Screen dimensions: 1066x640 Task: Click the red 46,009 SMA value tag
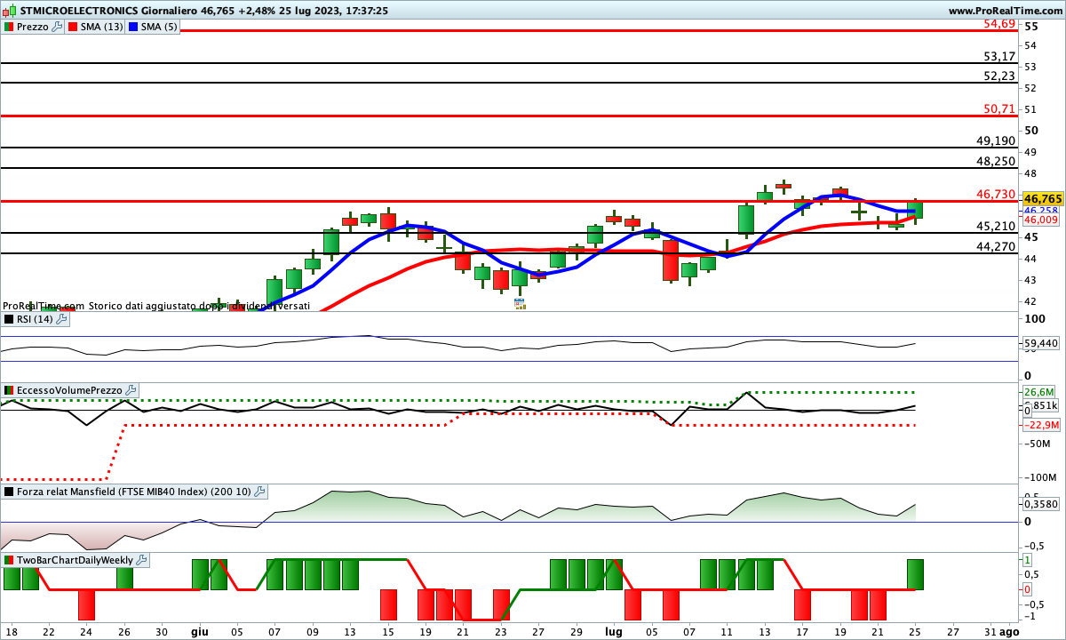pyautogui.click(x=1040, y=220)
